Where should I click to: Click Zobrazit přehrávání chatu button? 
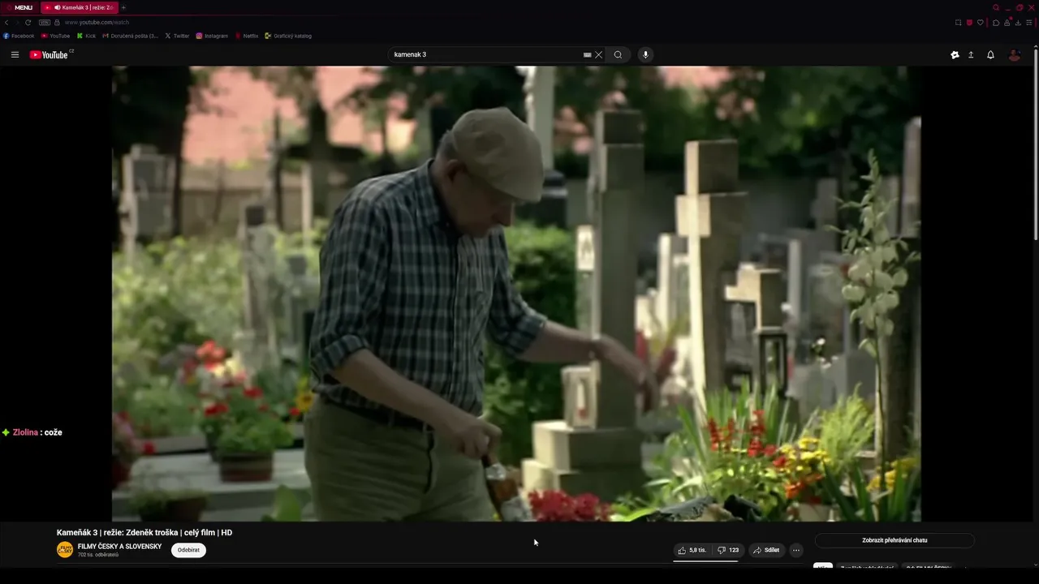coord(895,540)
